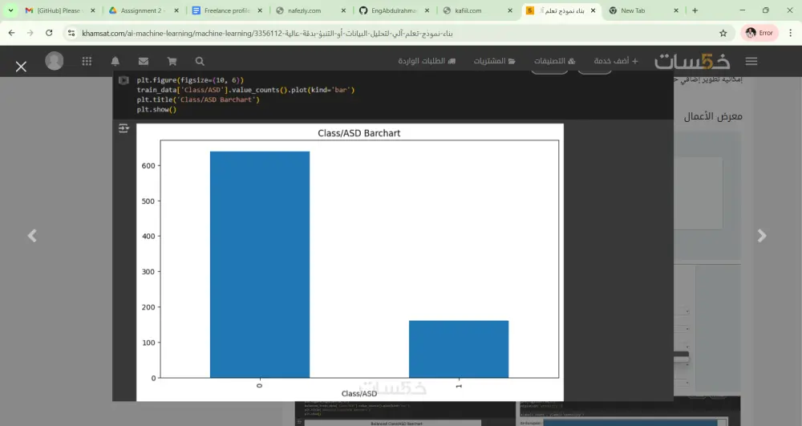
Task: Open المشتريات menu item
Action: (494, 61)
